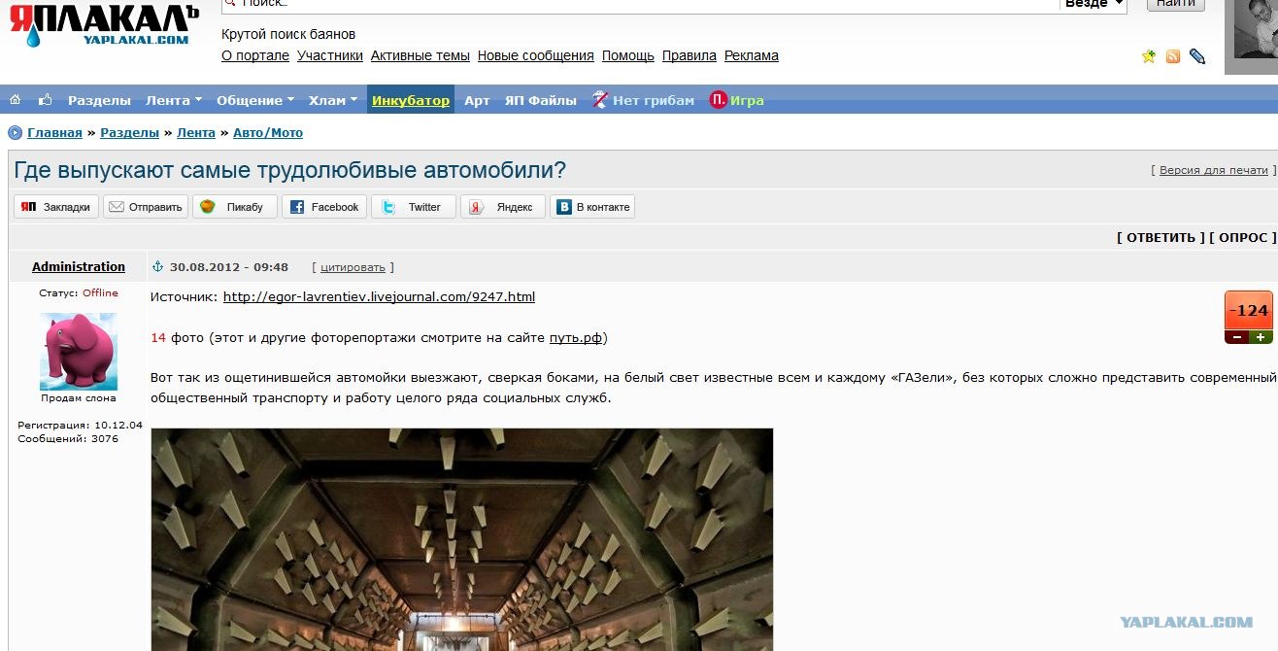Click the pink elephant avatar

[x=79, y=351]
